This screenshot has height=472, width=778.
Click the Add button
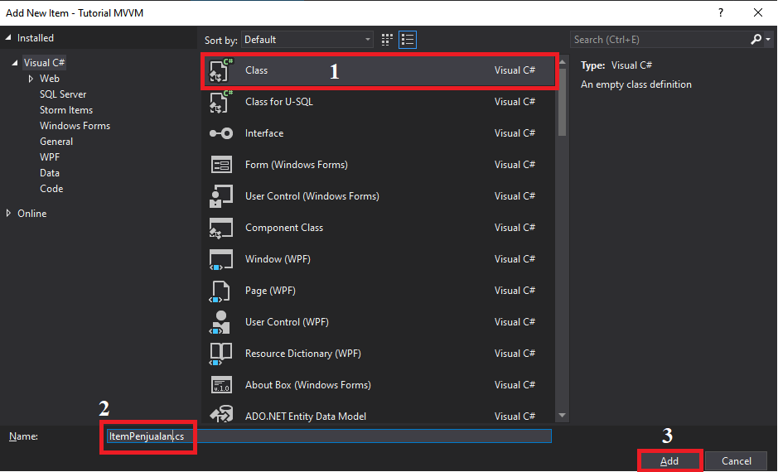click(x=669, y=461)
